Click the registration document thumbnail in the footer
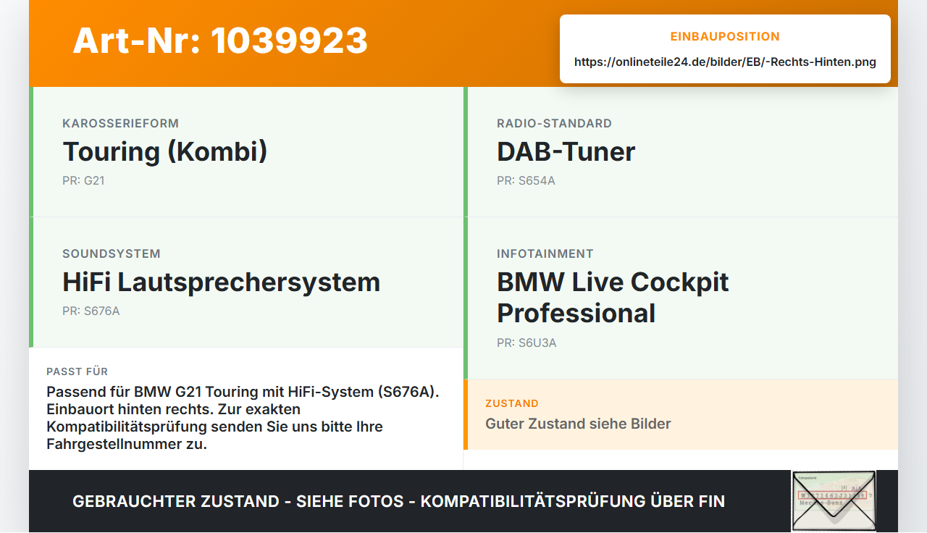The height and width of the screenshot is (533, 927). point(834,500)
